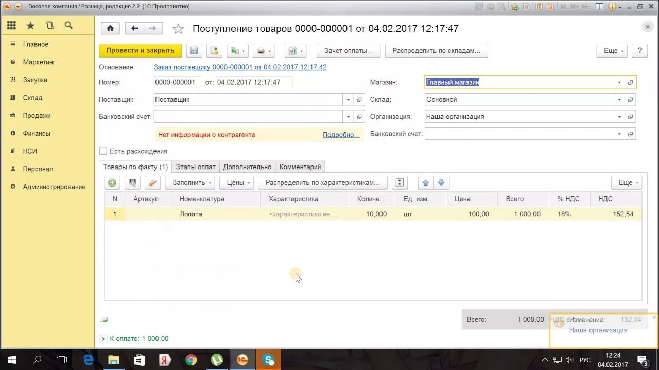Click the Распределить по складам button
The height and width of the screenshot is (370, 659).
click(x=436, y=51)
